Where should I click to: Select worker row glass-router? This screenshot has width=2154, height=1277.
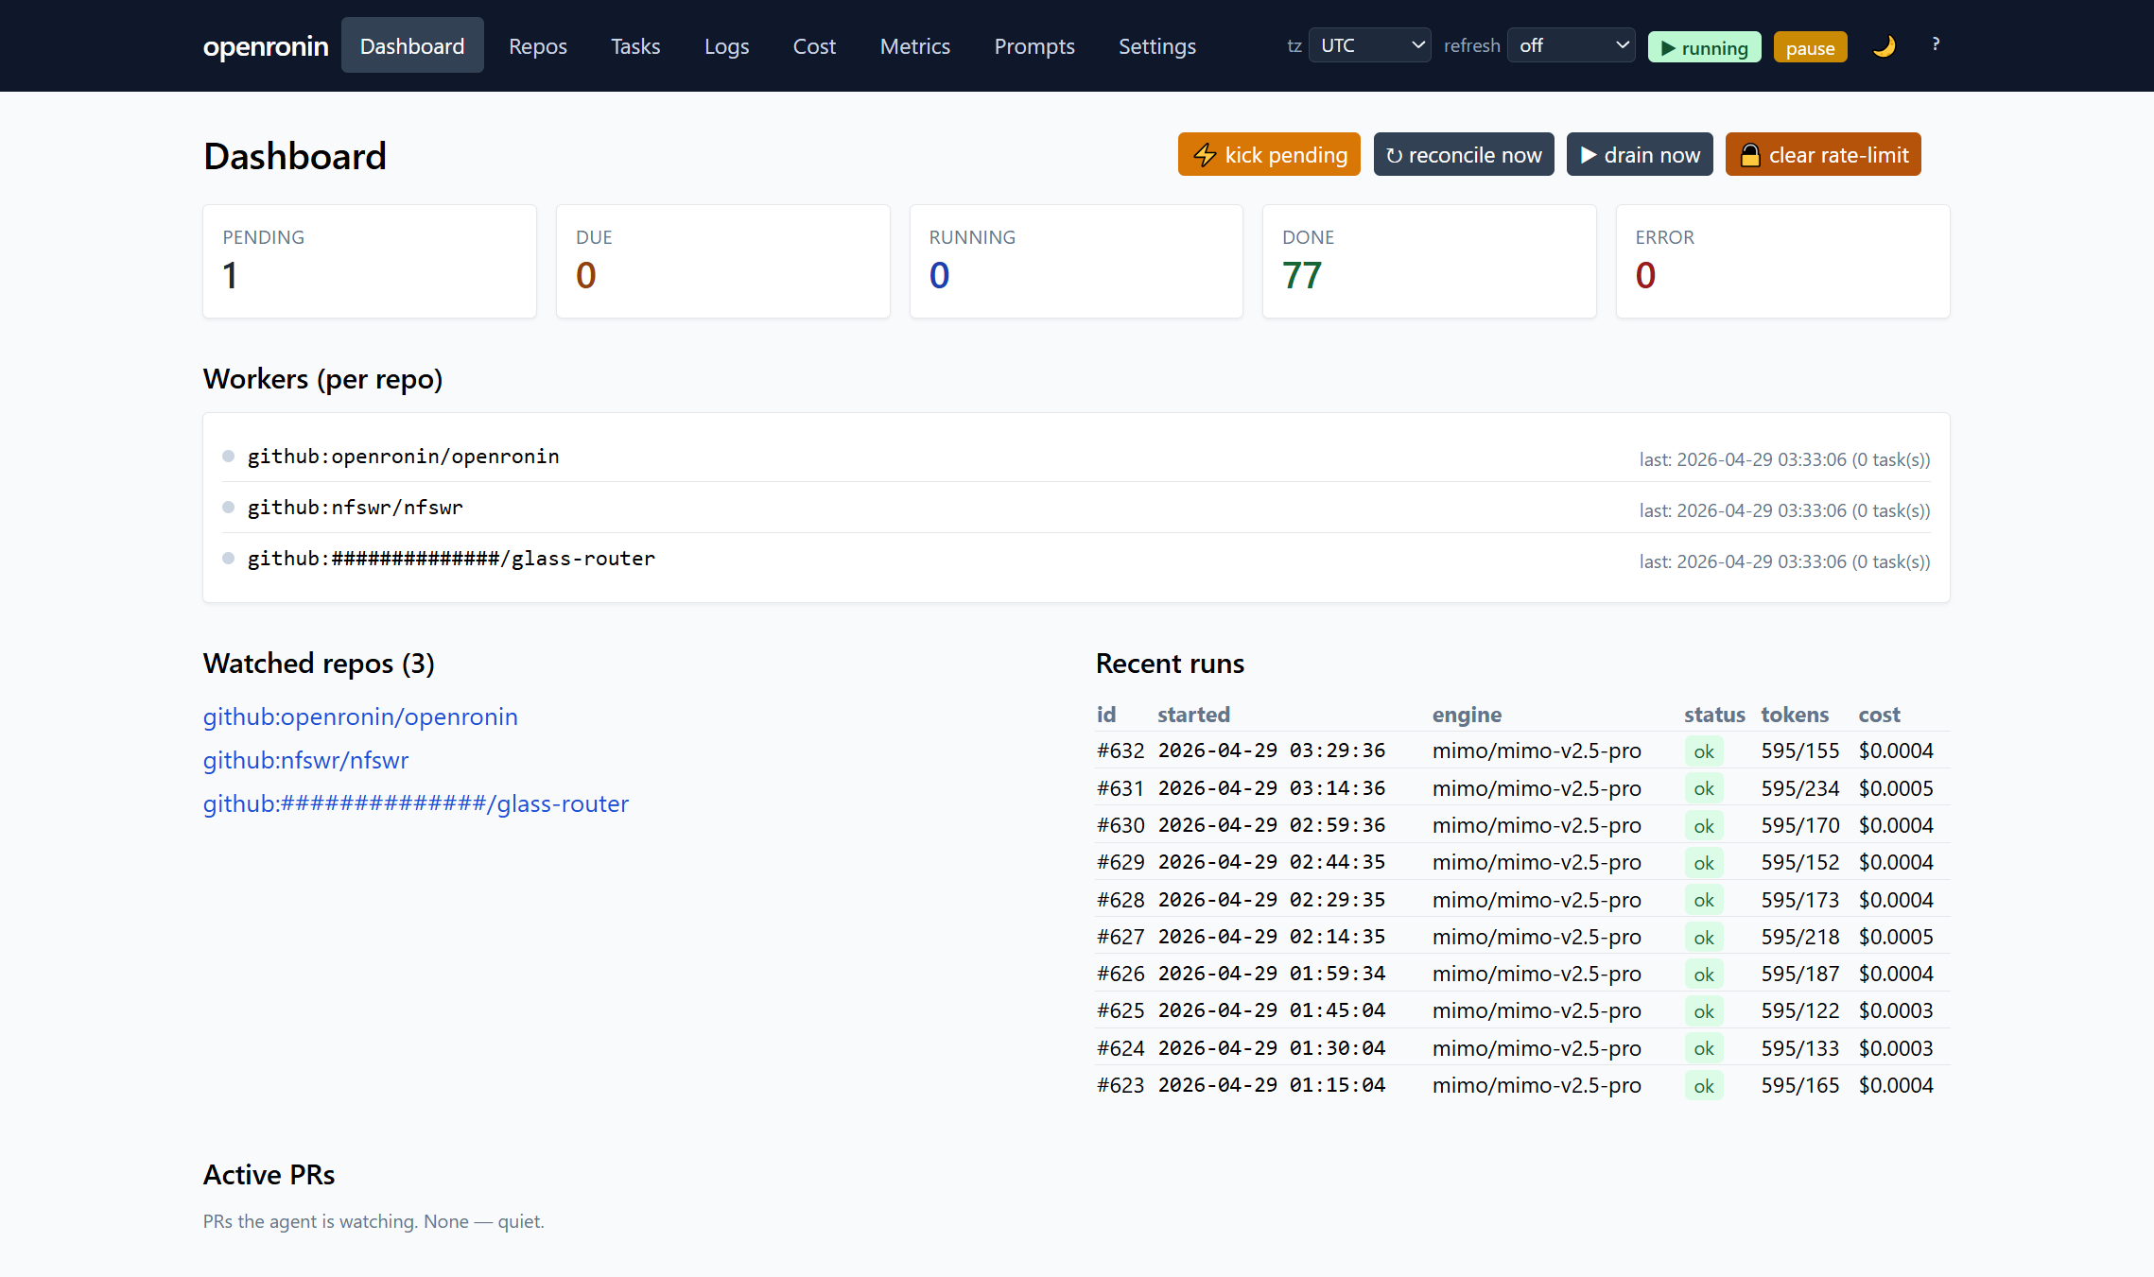(1076, 559)
